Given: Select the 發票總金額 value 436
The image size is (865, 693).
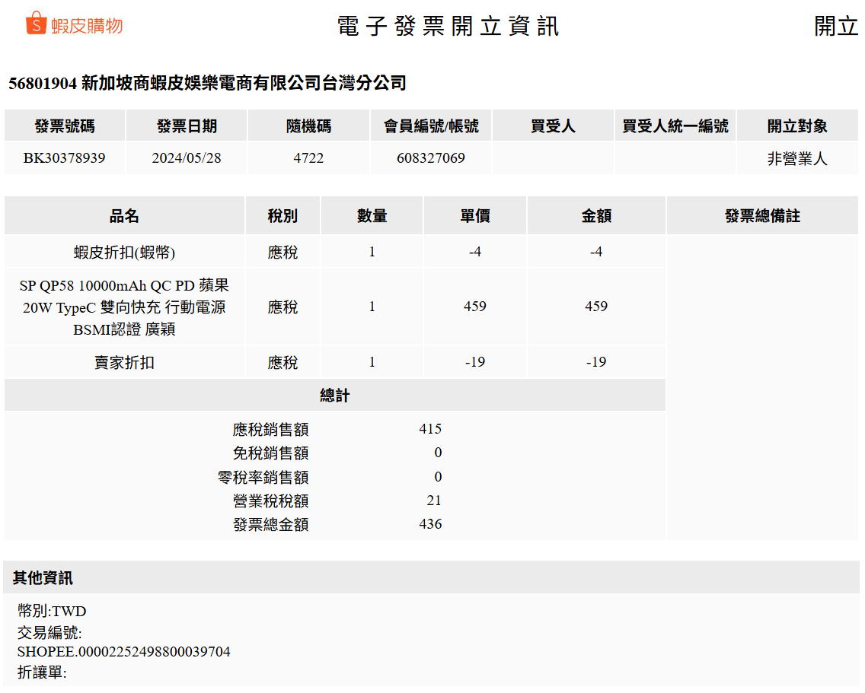Looking at the screenshot, I should 430,524.
